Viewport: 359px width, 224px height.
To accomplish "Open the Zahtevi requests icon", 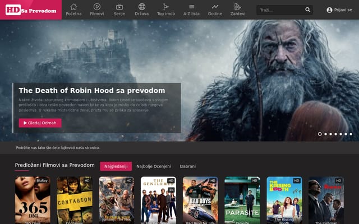I will (x=238, y=7).
